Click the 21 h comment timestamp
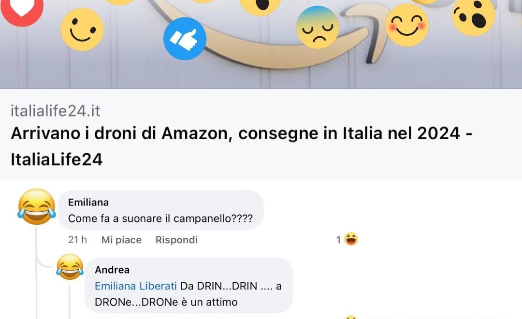This screenshot has width=522, height=319. pyautogui.click(x=77, y=240)
